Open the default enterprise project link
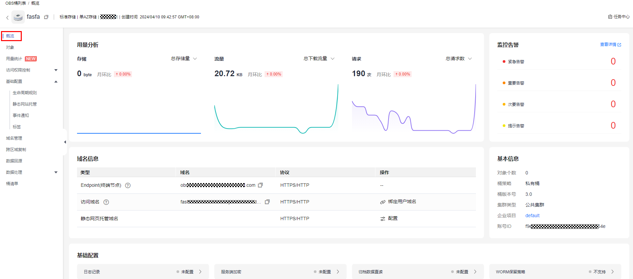This screenshot has width=633, height=279. (x=532, y=216)
